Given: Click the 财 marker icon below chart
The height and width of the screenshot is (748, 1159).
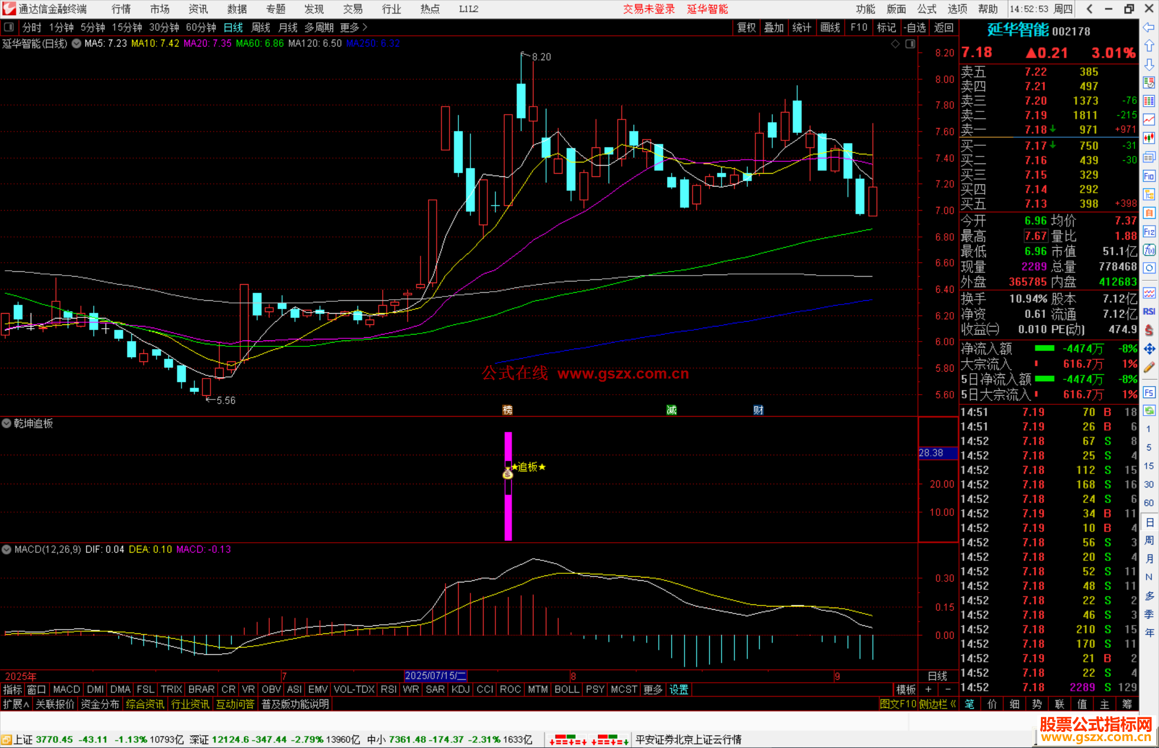Looking at the screenshot, I should [x=758, y=410].
